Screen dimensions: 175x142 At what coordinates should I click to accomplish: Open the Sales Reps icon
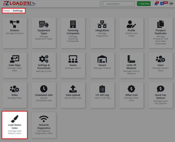(x=15, y=59)
